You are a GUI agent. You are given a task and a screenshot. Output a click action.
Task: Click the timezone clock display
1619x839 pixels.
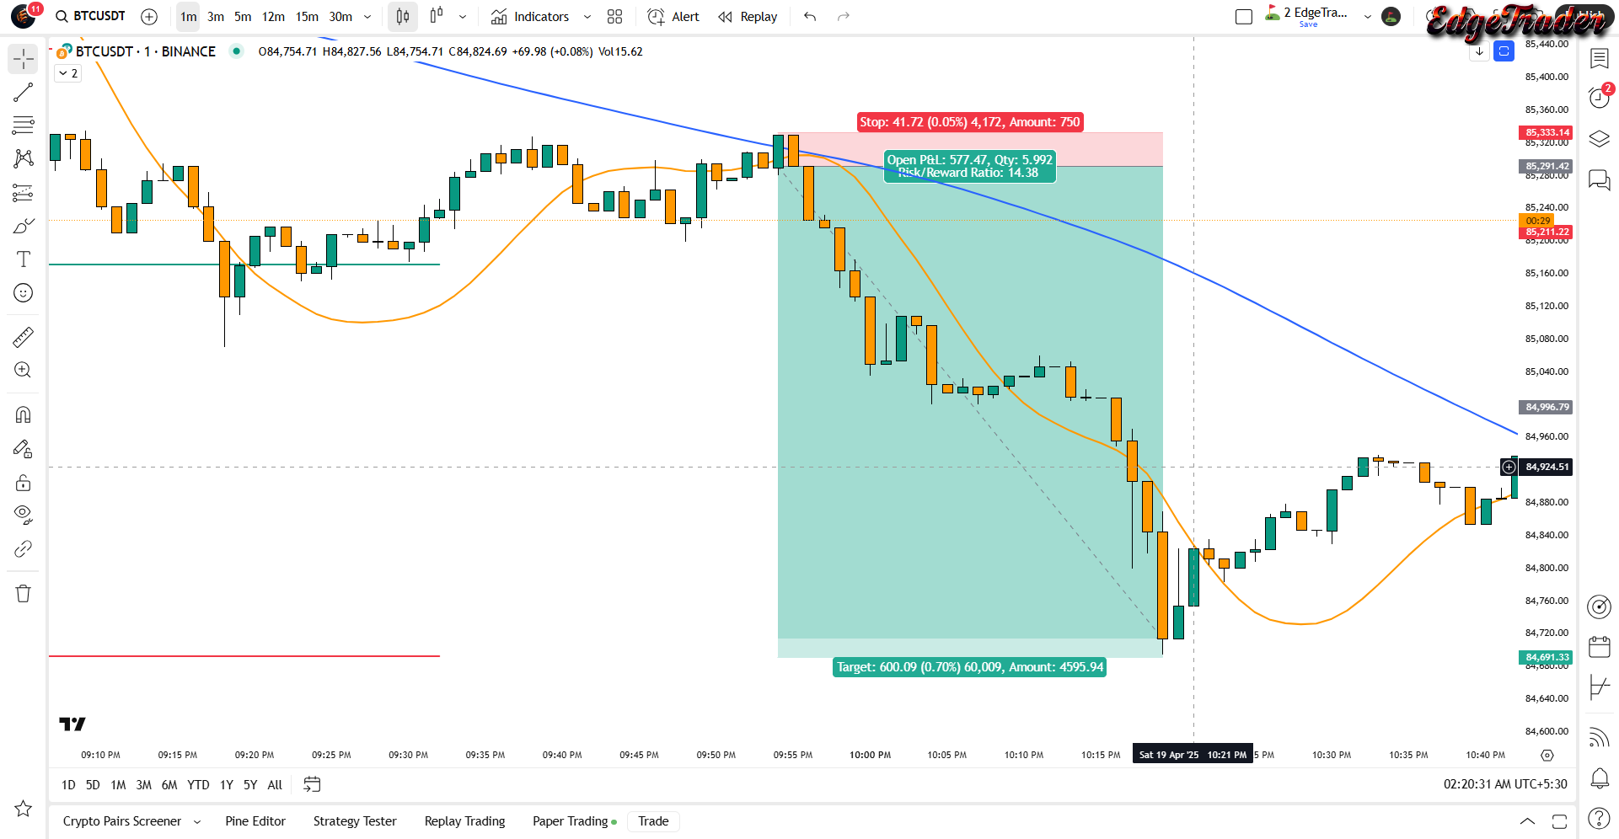[1505, 784]
